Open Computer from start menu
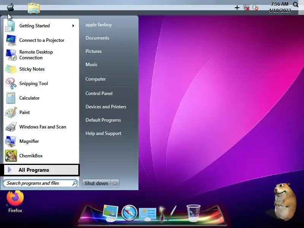Viewport: 304px width, 228px height. (x=96, y=79)
